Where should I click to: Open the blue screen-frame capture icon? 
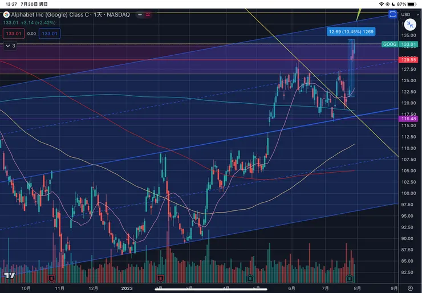pyautogui.click(x=392, y=14)
